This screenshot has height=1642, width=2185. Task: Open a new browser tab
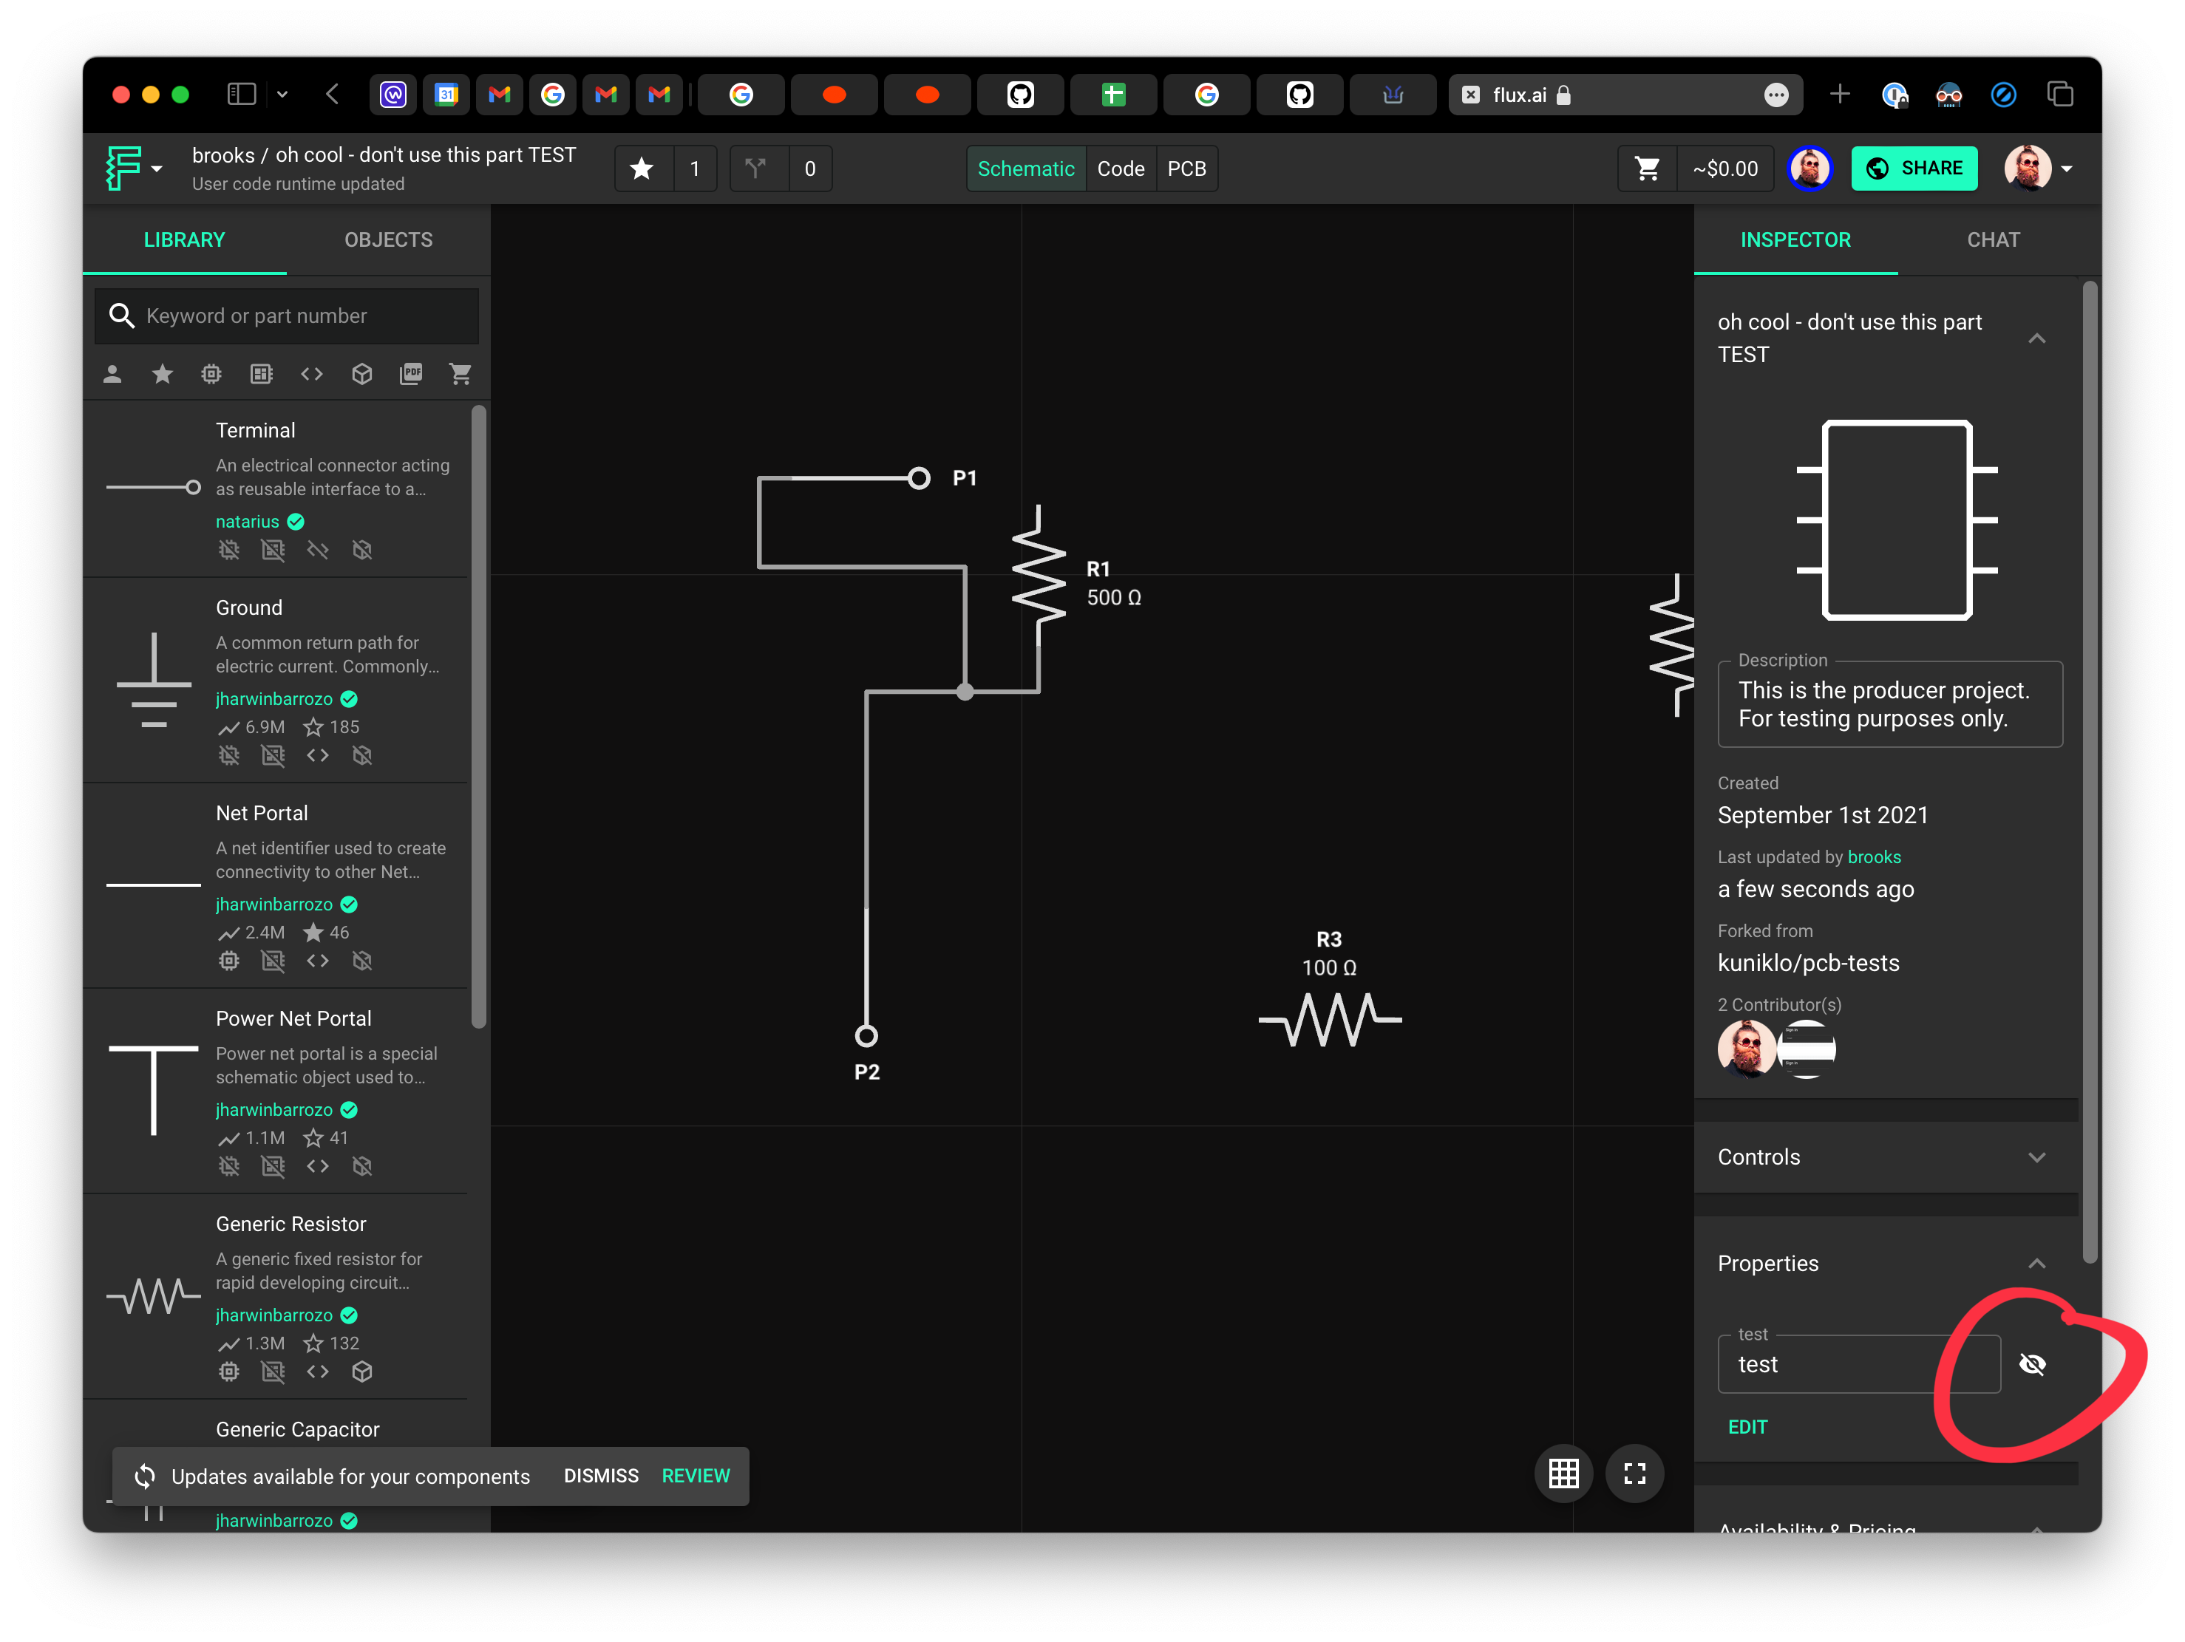point(1839,94)
